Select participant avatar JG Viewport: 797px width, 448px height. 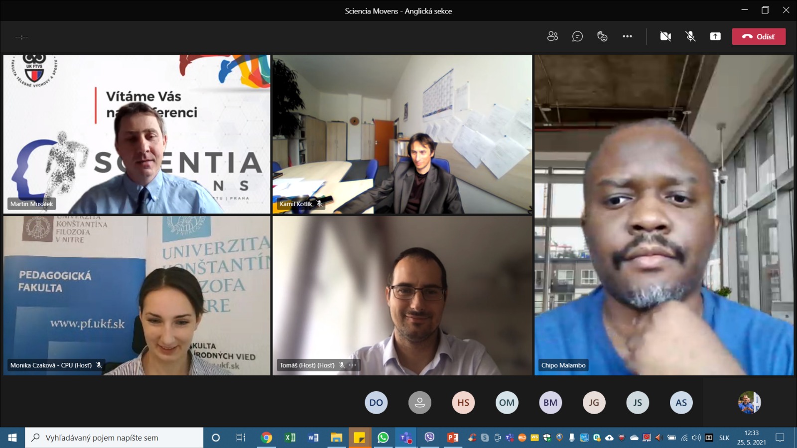point(594,403)
